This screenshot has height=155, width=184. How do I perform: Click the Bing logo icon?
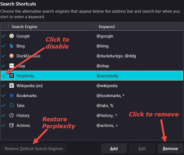12,46
